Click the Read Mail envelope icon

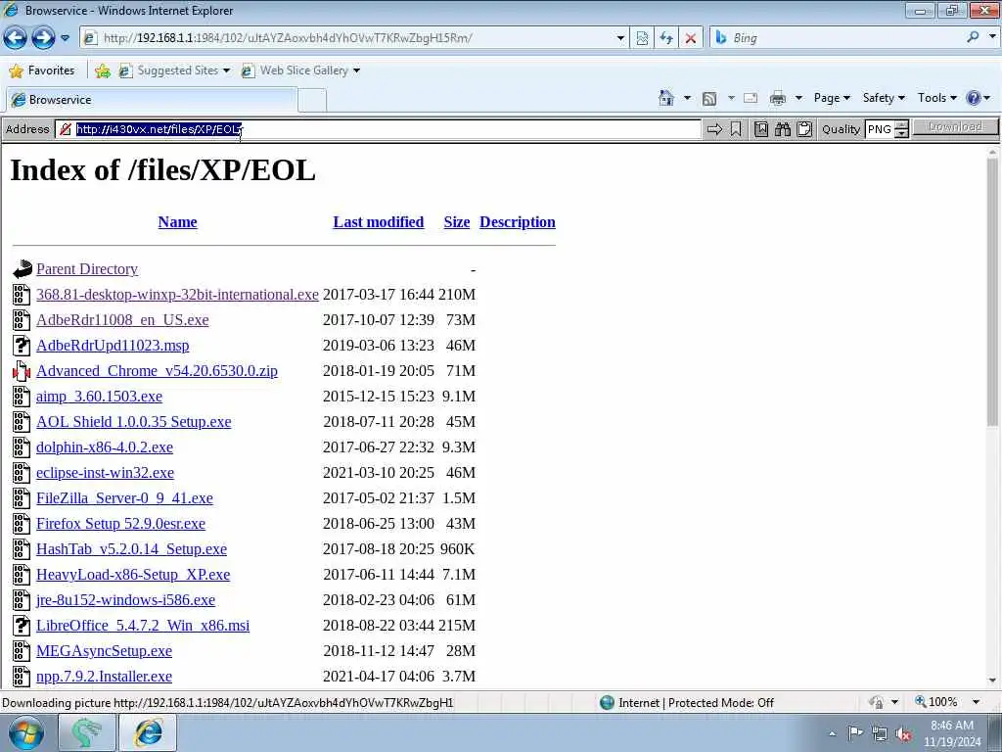tap(751, 98)
